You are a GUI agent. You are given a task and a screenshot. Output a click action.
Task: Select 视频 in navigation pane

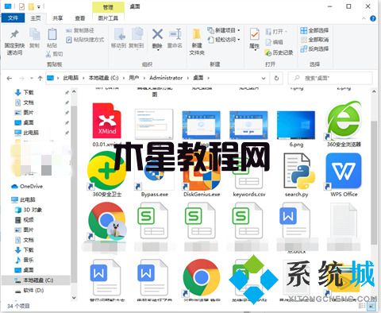click(25, 220)
